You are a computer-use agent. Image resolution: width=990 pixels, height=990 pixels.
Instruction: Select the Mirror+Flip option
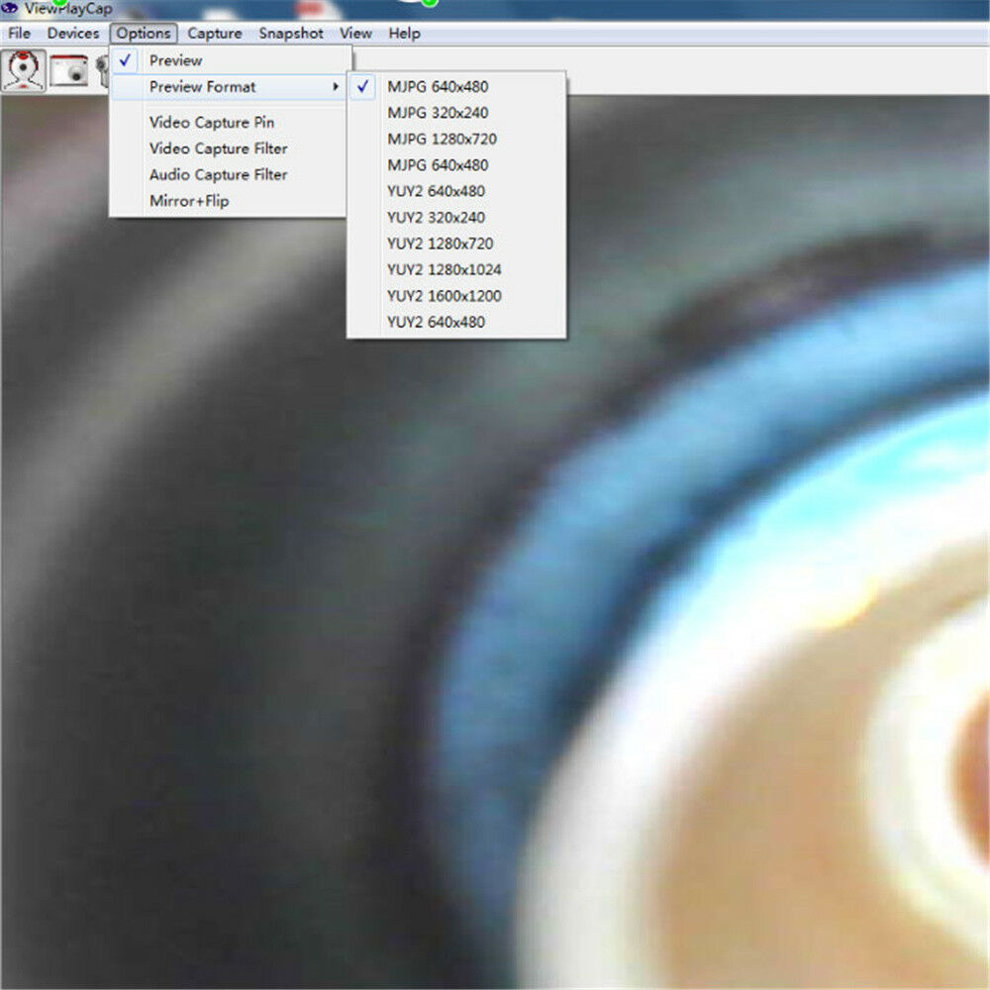click(x=230, y=201)
